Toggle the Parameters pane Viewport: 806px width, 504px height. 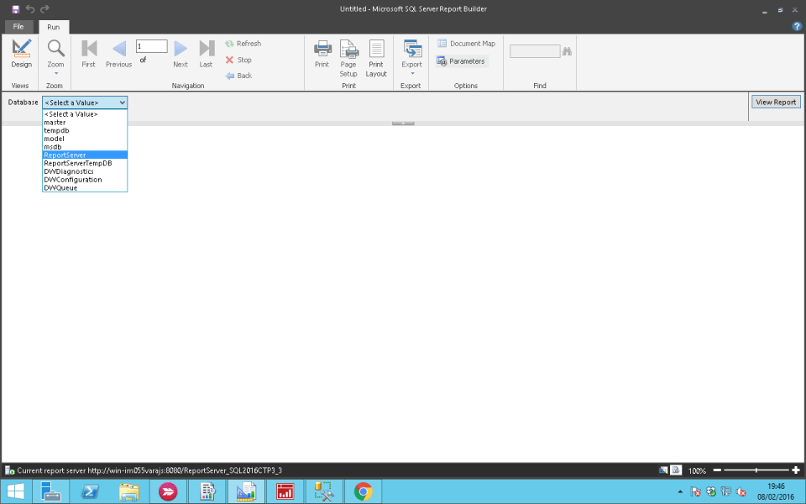pos(461,61)
